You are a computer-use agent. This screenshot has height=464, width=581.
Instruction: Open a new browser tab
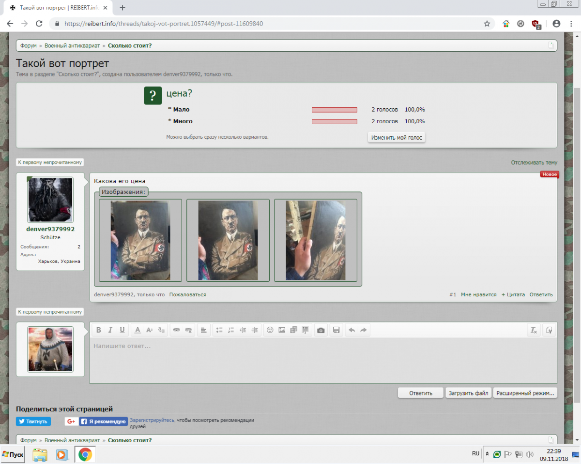pyautogui.click(x=122, y=8)
